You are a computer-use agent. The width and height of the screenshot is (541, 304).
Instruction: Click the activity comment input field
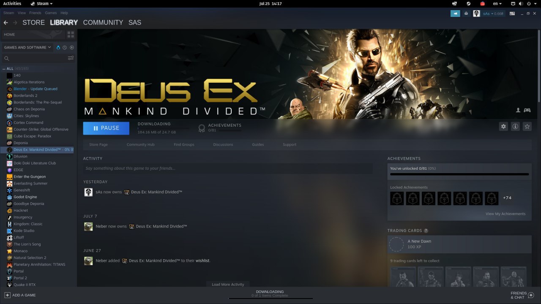click(228, 168)
